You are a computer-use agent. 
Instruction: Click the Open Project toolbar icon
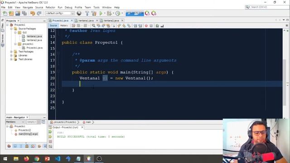pos(18,13)
